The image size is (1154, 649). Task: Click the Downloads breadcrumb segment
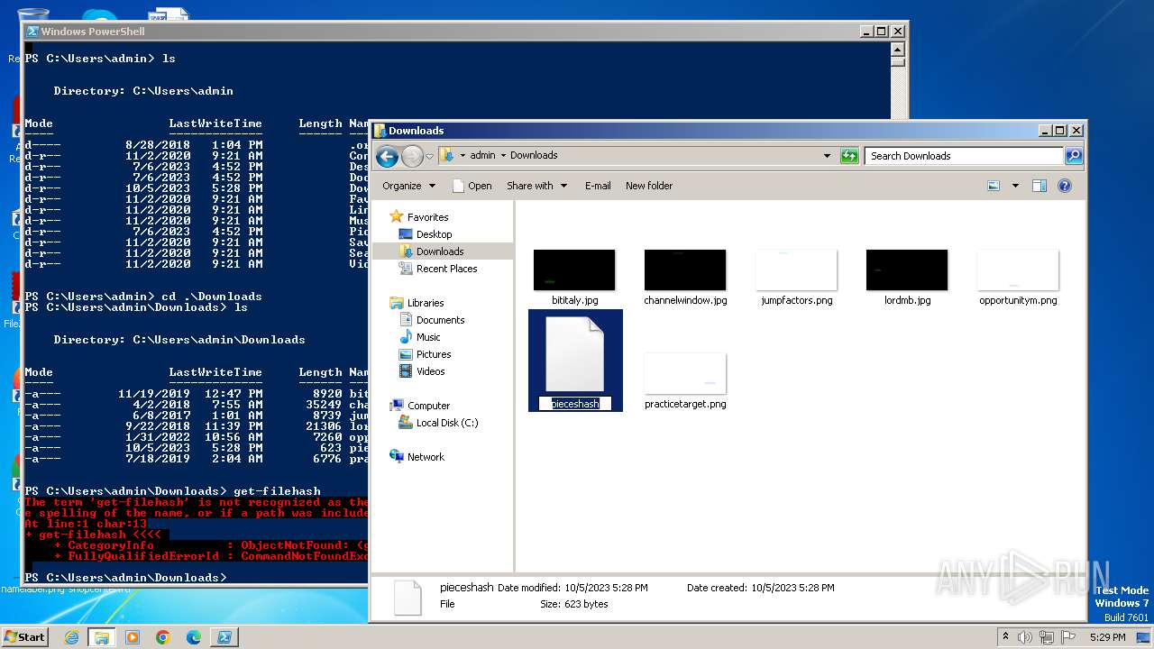[534, 155]
